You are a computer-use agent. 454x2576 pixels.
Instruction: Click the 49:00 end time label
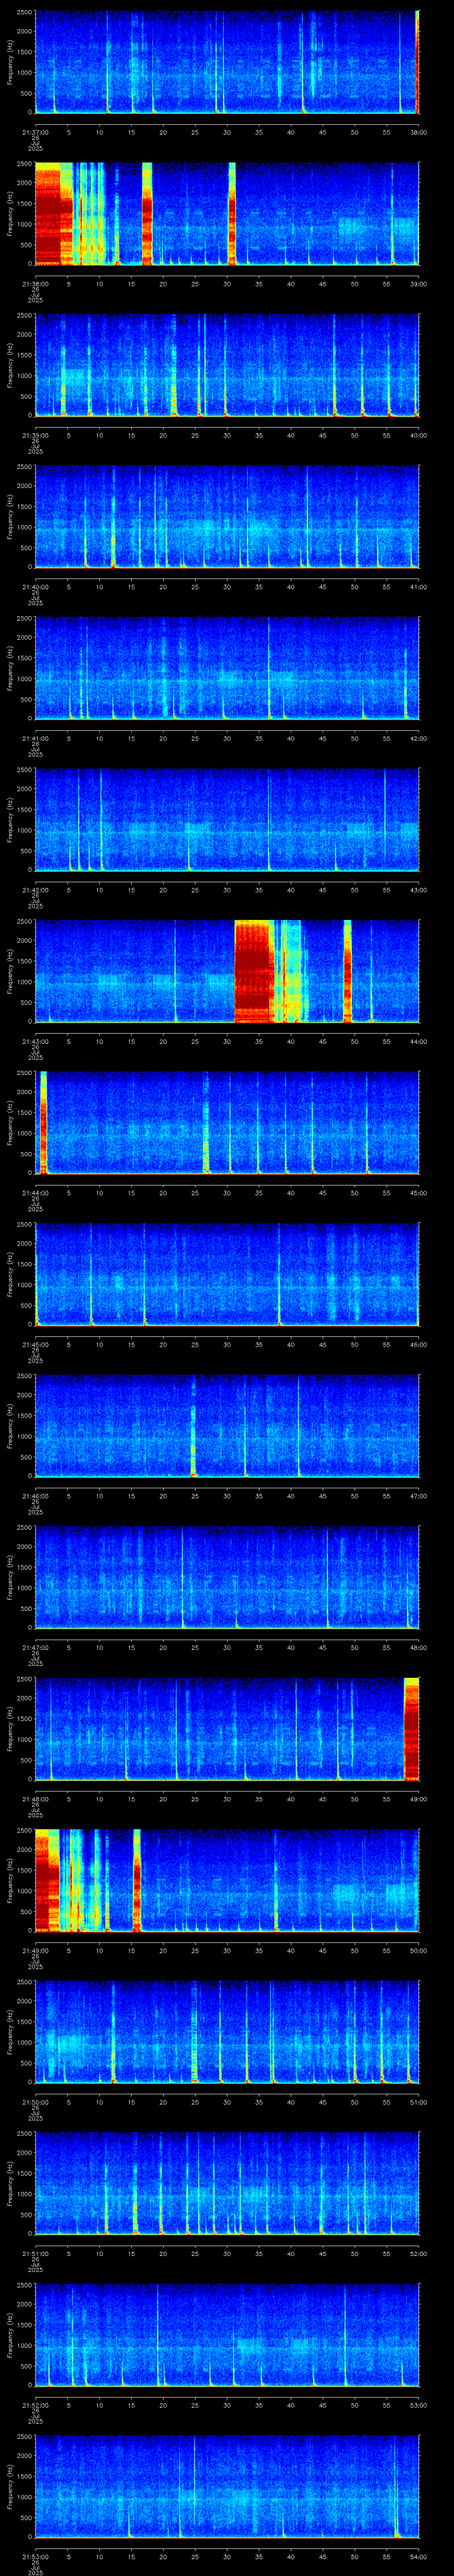point(418,1798)
